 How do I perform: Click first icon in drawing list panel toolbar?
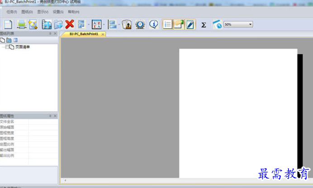click(2, 41)
